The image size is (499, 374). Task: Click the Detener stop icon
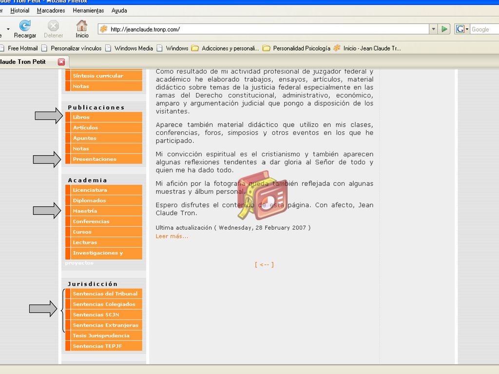(53, 26)
